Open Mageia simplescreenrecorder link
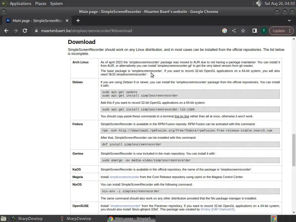Viewport: 296px width, 222px height. pos(124,177)
